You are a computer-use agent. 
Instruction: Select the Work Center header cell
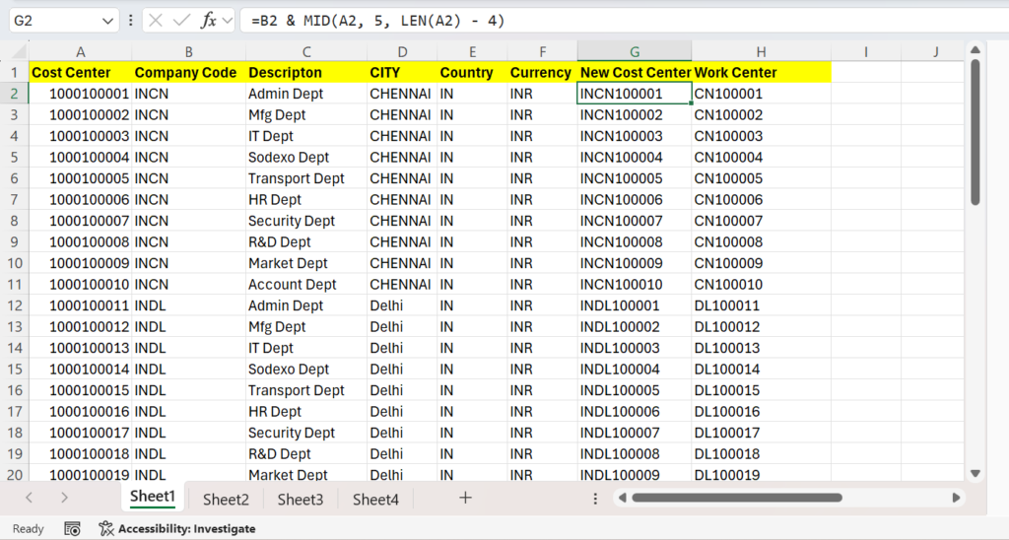761,73
